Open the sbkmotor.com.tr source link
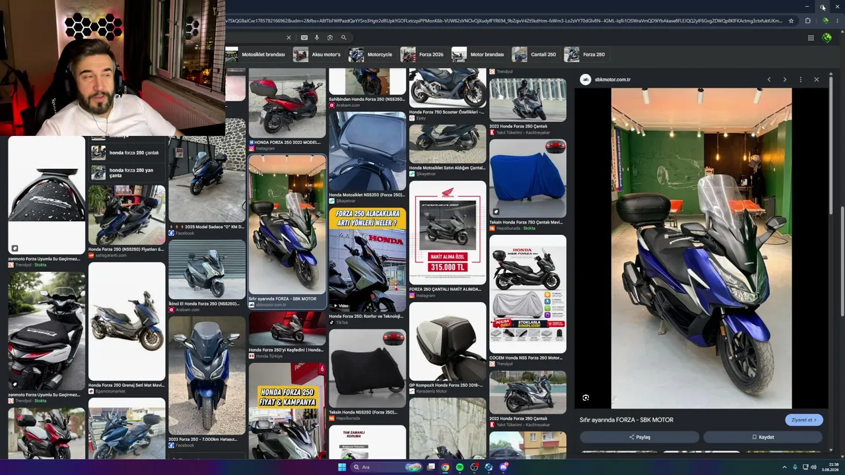 tap(613, 80)
